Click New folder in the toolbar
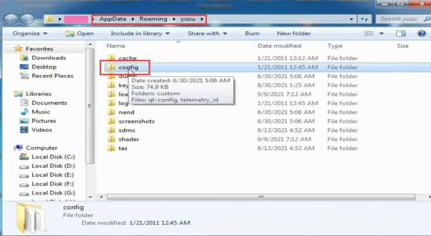 (x=293, y=34)
